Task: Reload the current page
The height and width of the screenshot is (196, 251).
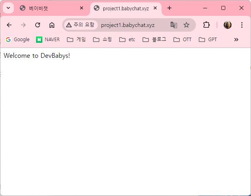Action: pos(38,25)
